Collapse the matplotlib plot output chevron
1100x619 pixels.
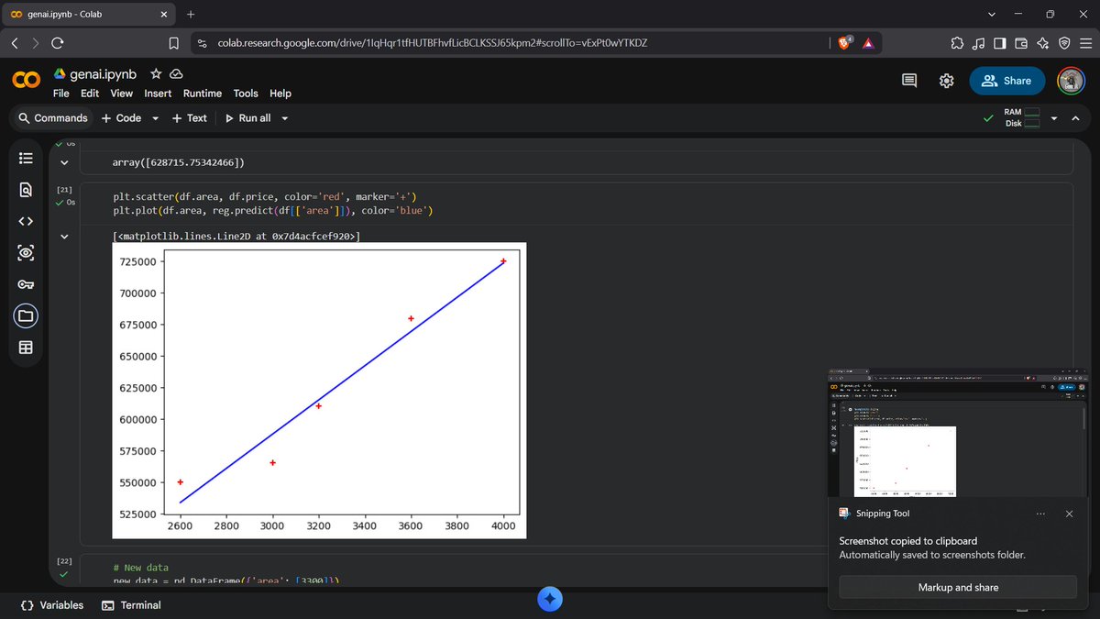(64, 237)
